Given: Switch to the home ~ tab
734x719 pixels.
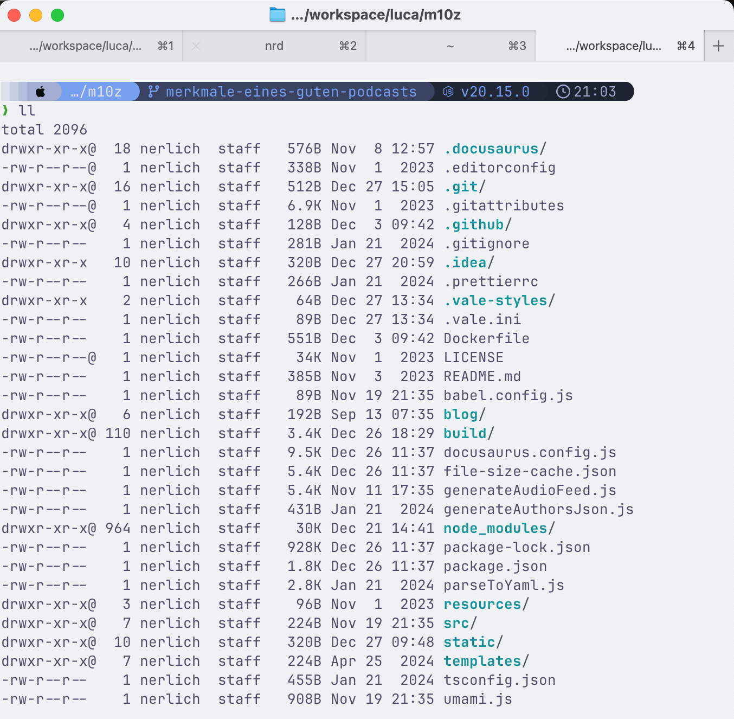Looking at the screenshot, I should pos(450,46).
